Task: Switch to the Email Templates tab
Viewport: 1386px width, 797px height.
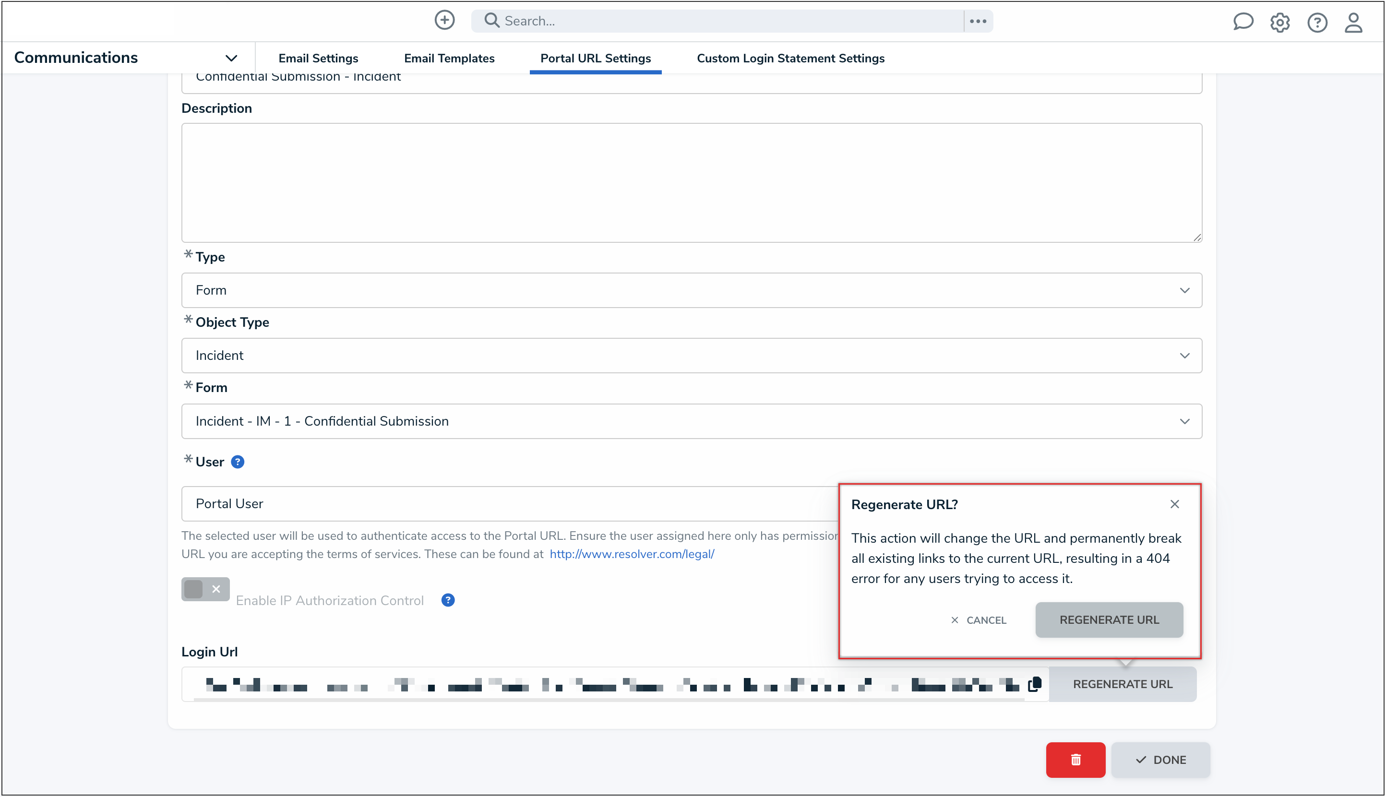Action: click(449, 58)
